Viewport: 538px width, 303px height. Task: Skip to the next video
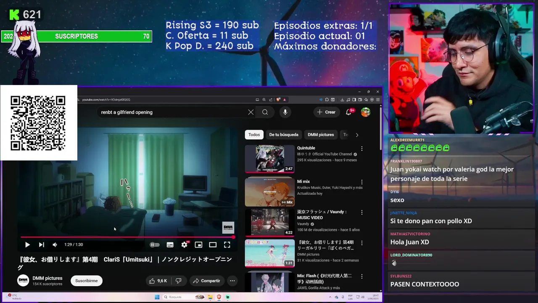click(x=41, y=245)
